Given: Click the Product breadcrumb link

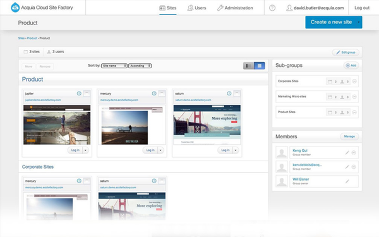Looking at the screenshot, I should [x=32, y=38].
